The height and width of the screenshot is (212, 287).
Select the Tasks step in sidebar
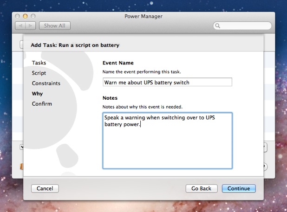tap(39, 63)
